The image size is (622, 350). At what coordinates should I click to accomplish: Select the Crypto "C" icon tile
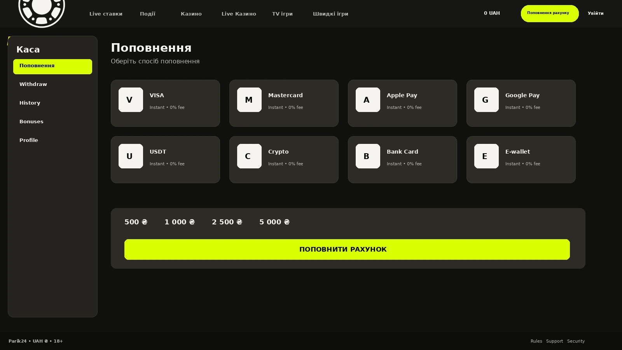tap(249, 156)
